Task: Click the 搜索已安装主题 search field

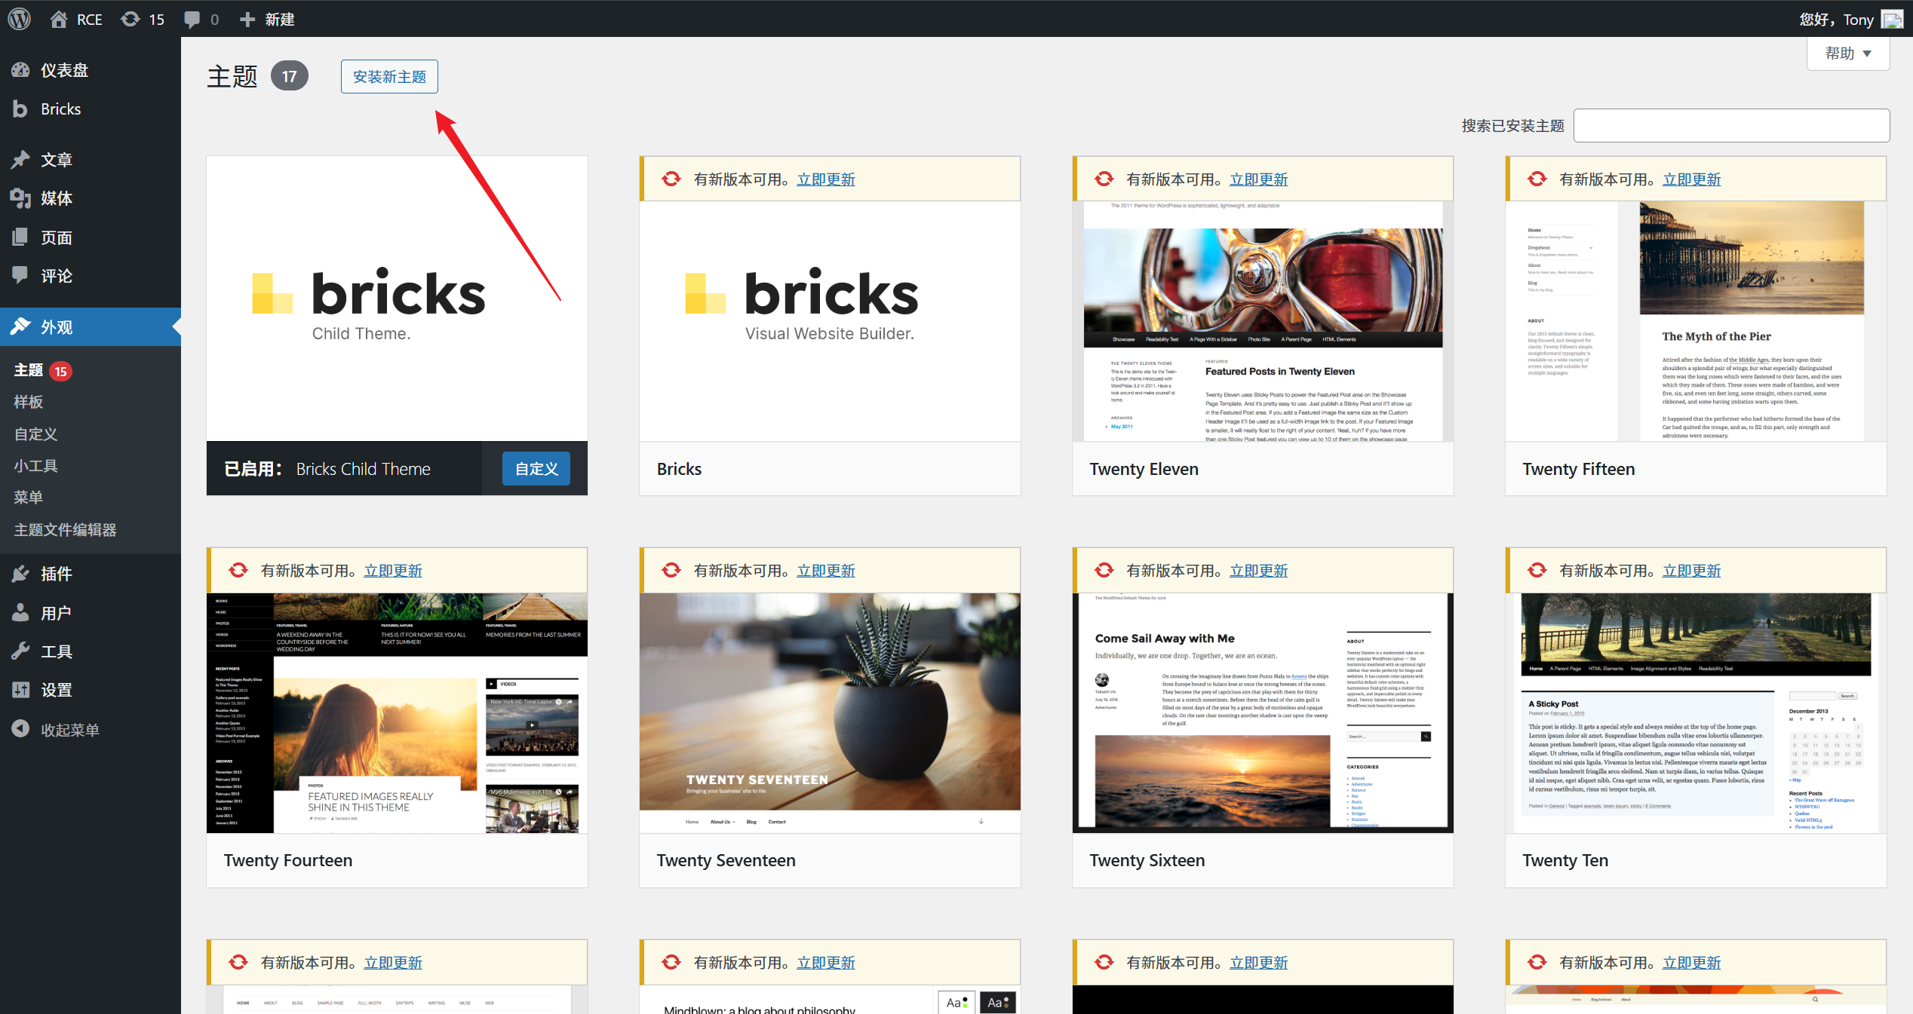Action: click(x=1731, y=126)
